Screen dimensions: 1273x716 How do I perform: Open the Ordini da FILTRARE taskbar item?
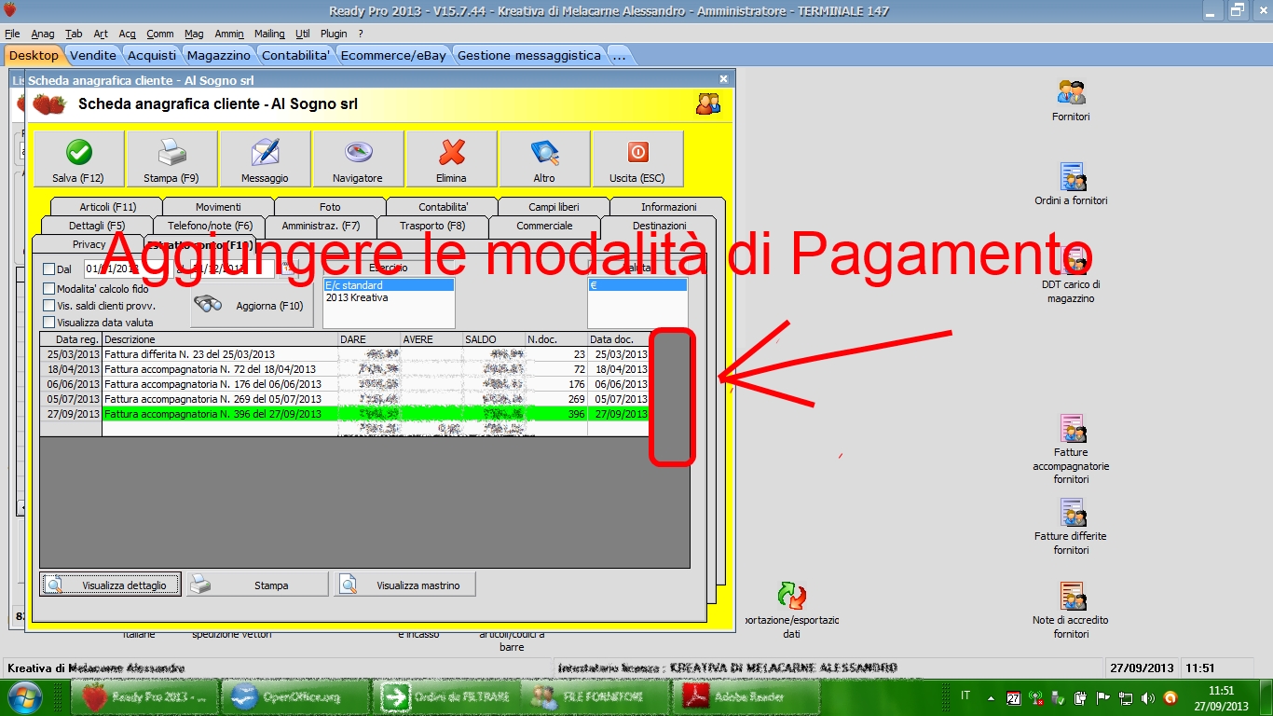coord(446,696)
